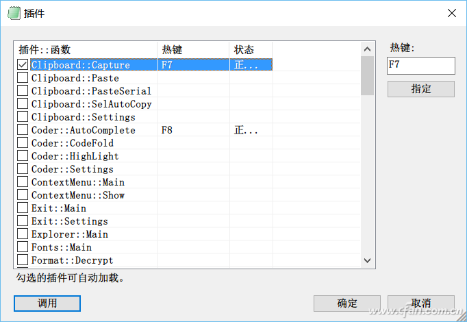This screenshot has width=467, height=322.
Task: Click the 插件::函数 column header
Action: click(86, 50)
